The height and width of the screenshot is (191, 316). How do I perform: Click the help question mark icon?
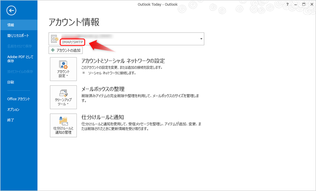tap(287, 4)
